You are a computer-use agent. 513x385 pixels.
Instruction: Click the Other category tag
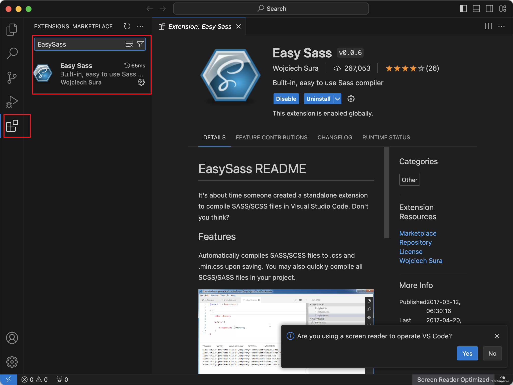(410, 180)
